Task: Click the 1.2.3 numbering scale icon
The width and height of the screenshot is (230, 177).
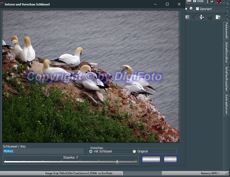Action: pos(210,18)
